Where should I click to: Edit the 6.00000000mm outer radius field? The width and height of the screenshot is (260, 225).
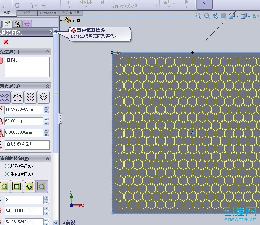(x=24, y=211)
